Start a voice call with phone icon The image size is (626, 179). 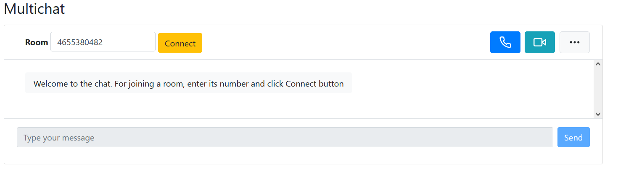point(505,42)
